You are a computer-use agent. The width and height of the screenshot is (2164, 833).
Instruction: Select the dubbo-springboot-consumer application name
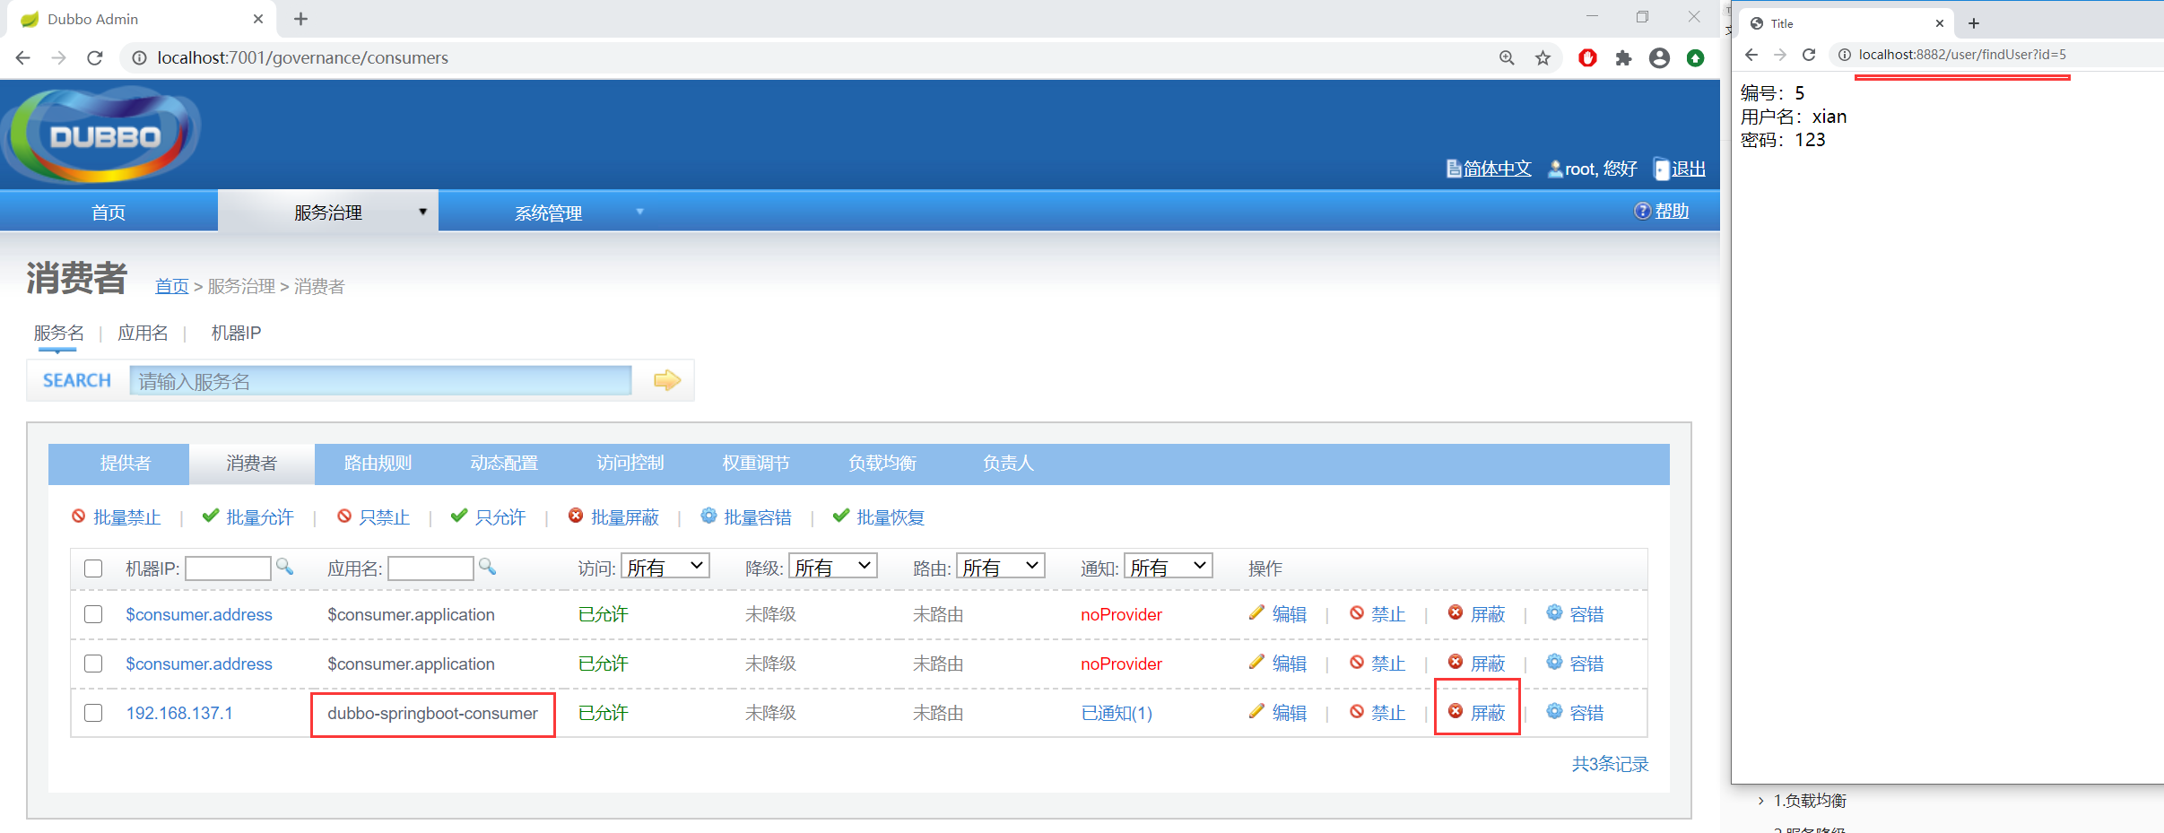[432, 713]
